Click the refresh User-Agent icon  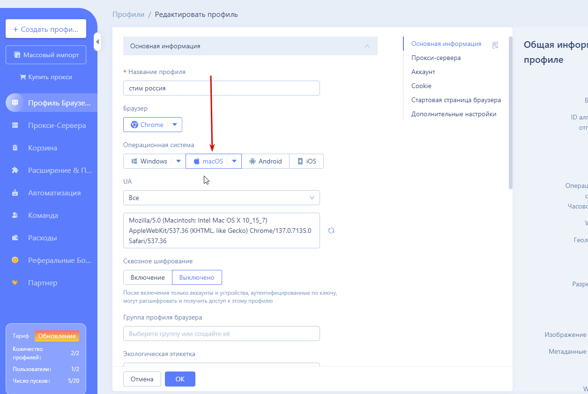(331, 230)
